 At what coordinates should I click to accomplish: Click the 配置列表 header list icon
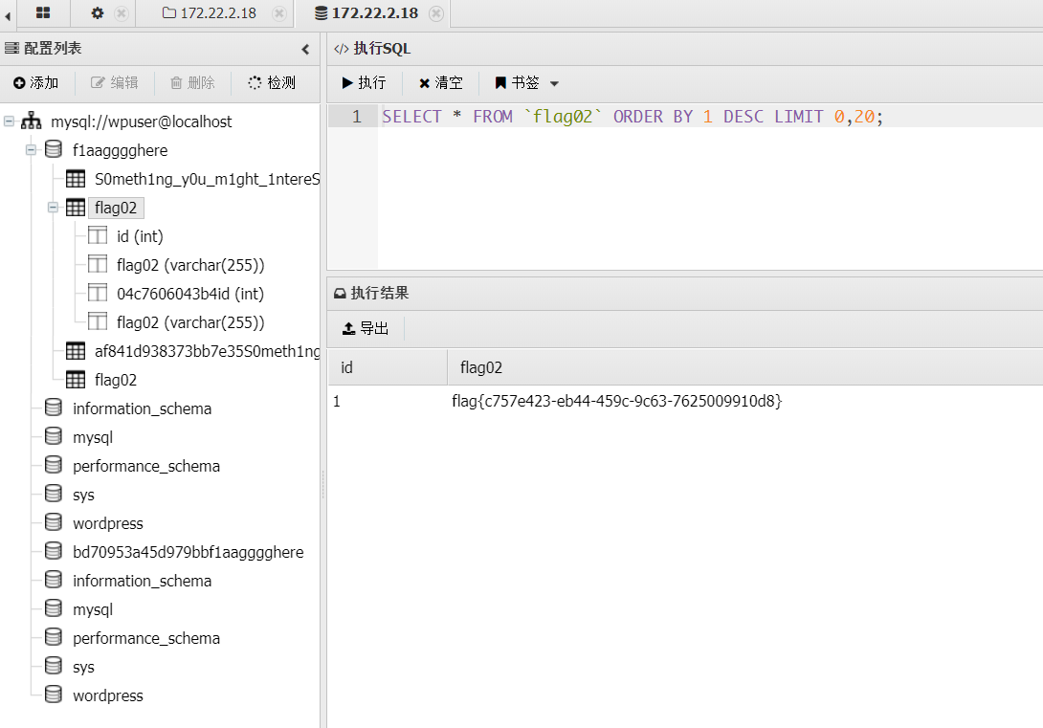click(11, 48)
